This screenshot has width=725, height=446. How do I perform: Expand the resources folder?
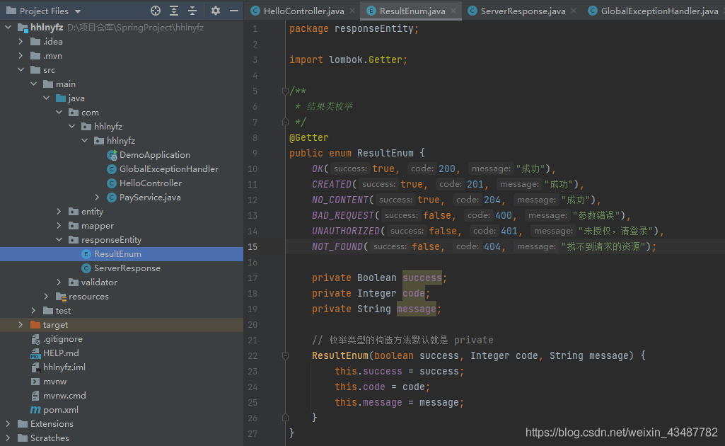[46, 296]
